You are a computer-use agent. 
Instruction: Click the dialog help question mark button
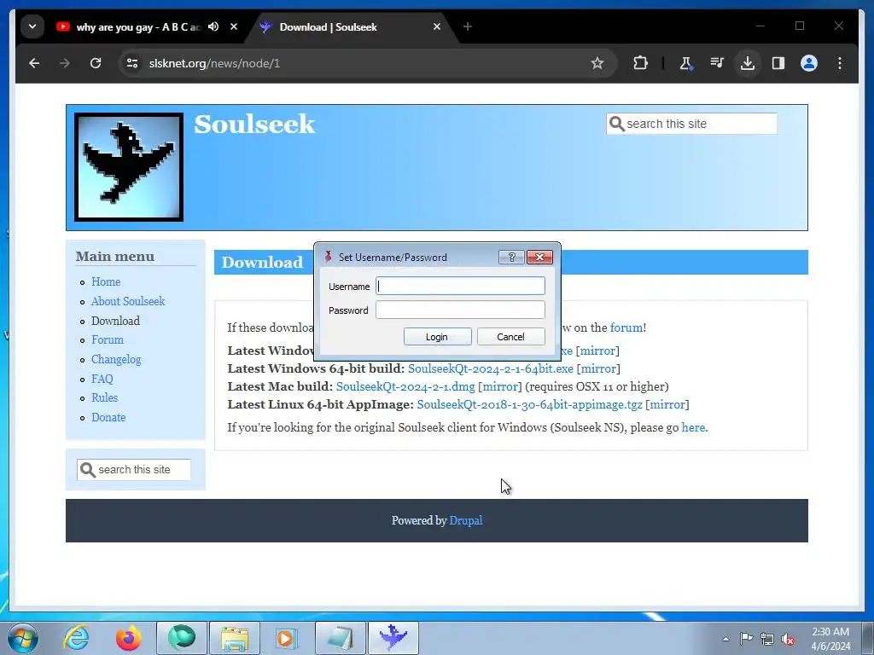[x=512, y=257]
